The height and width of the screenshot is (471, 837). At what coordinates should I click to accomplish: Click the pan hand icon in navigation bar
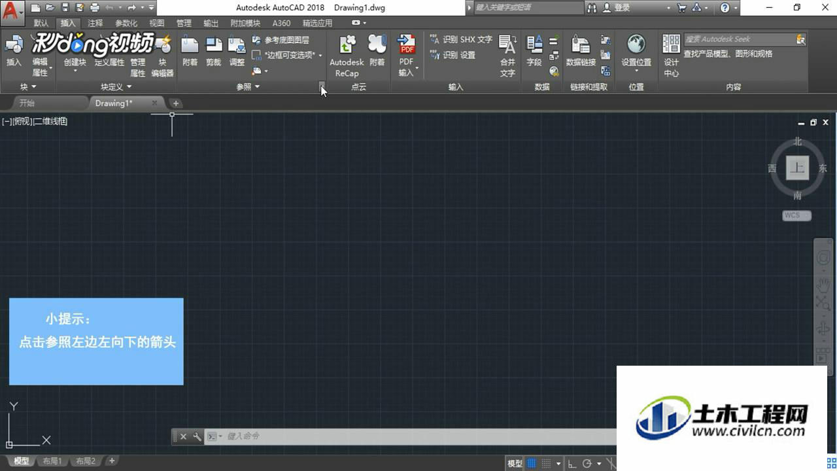pos(823,285)
